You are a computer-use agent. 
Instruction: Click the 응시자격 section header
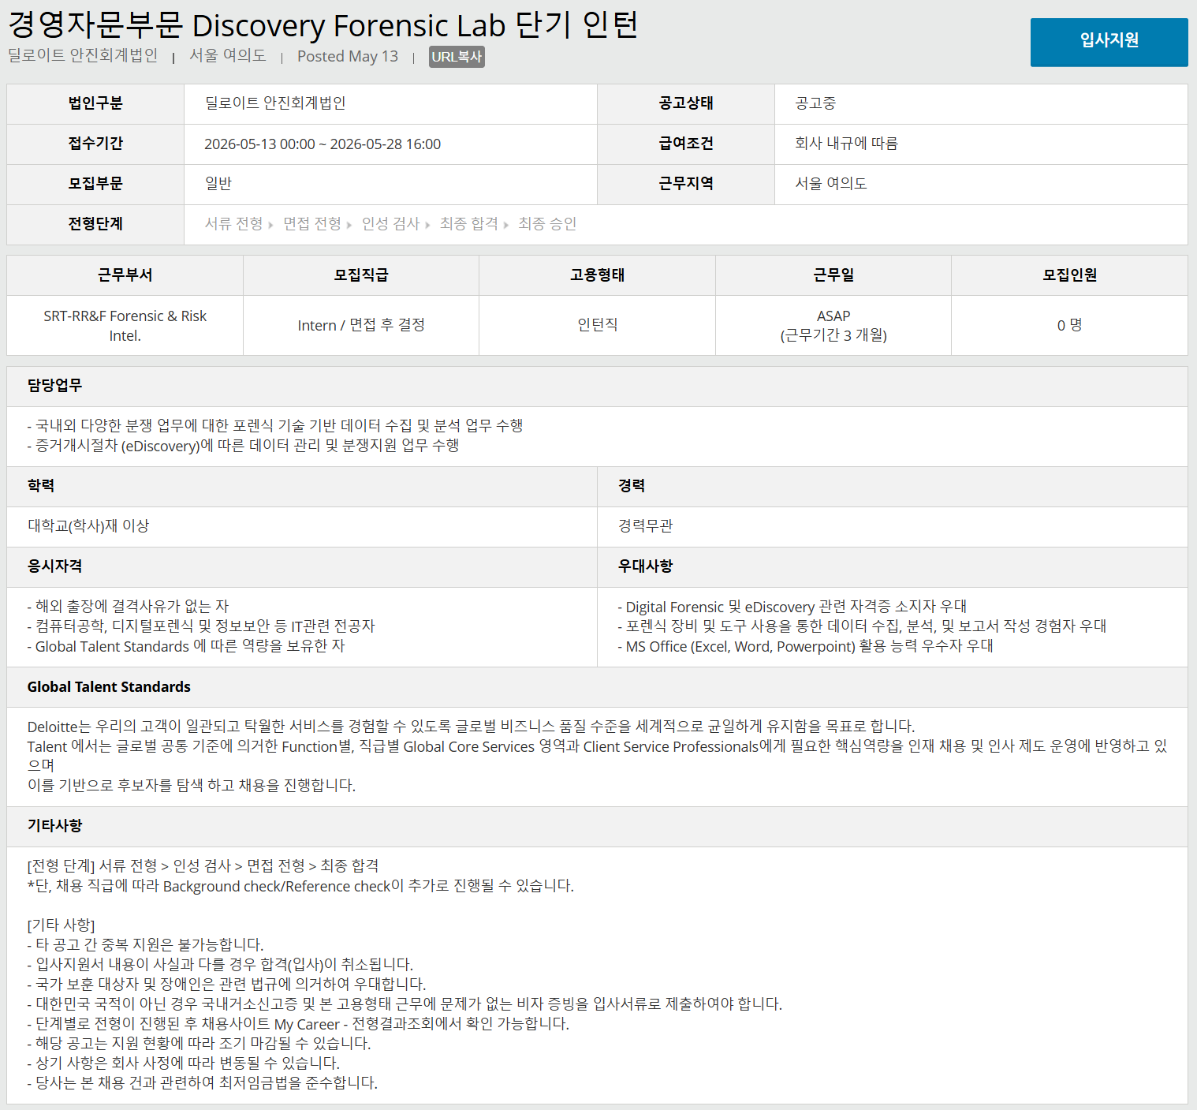tap(302, 567)
